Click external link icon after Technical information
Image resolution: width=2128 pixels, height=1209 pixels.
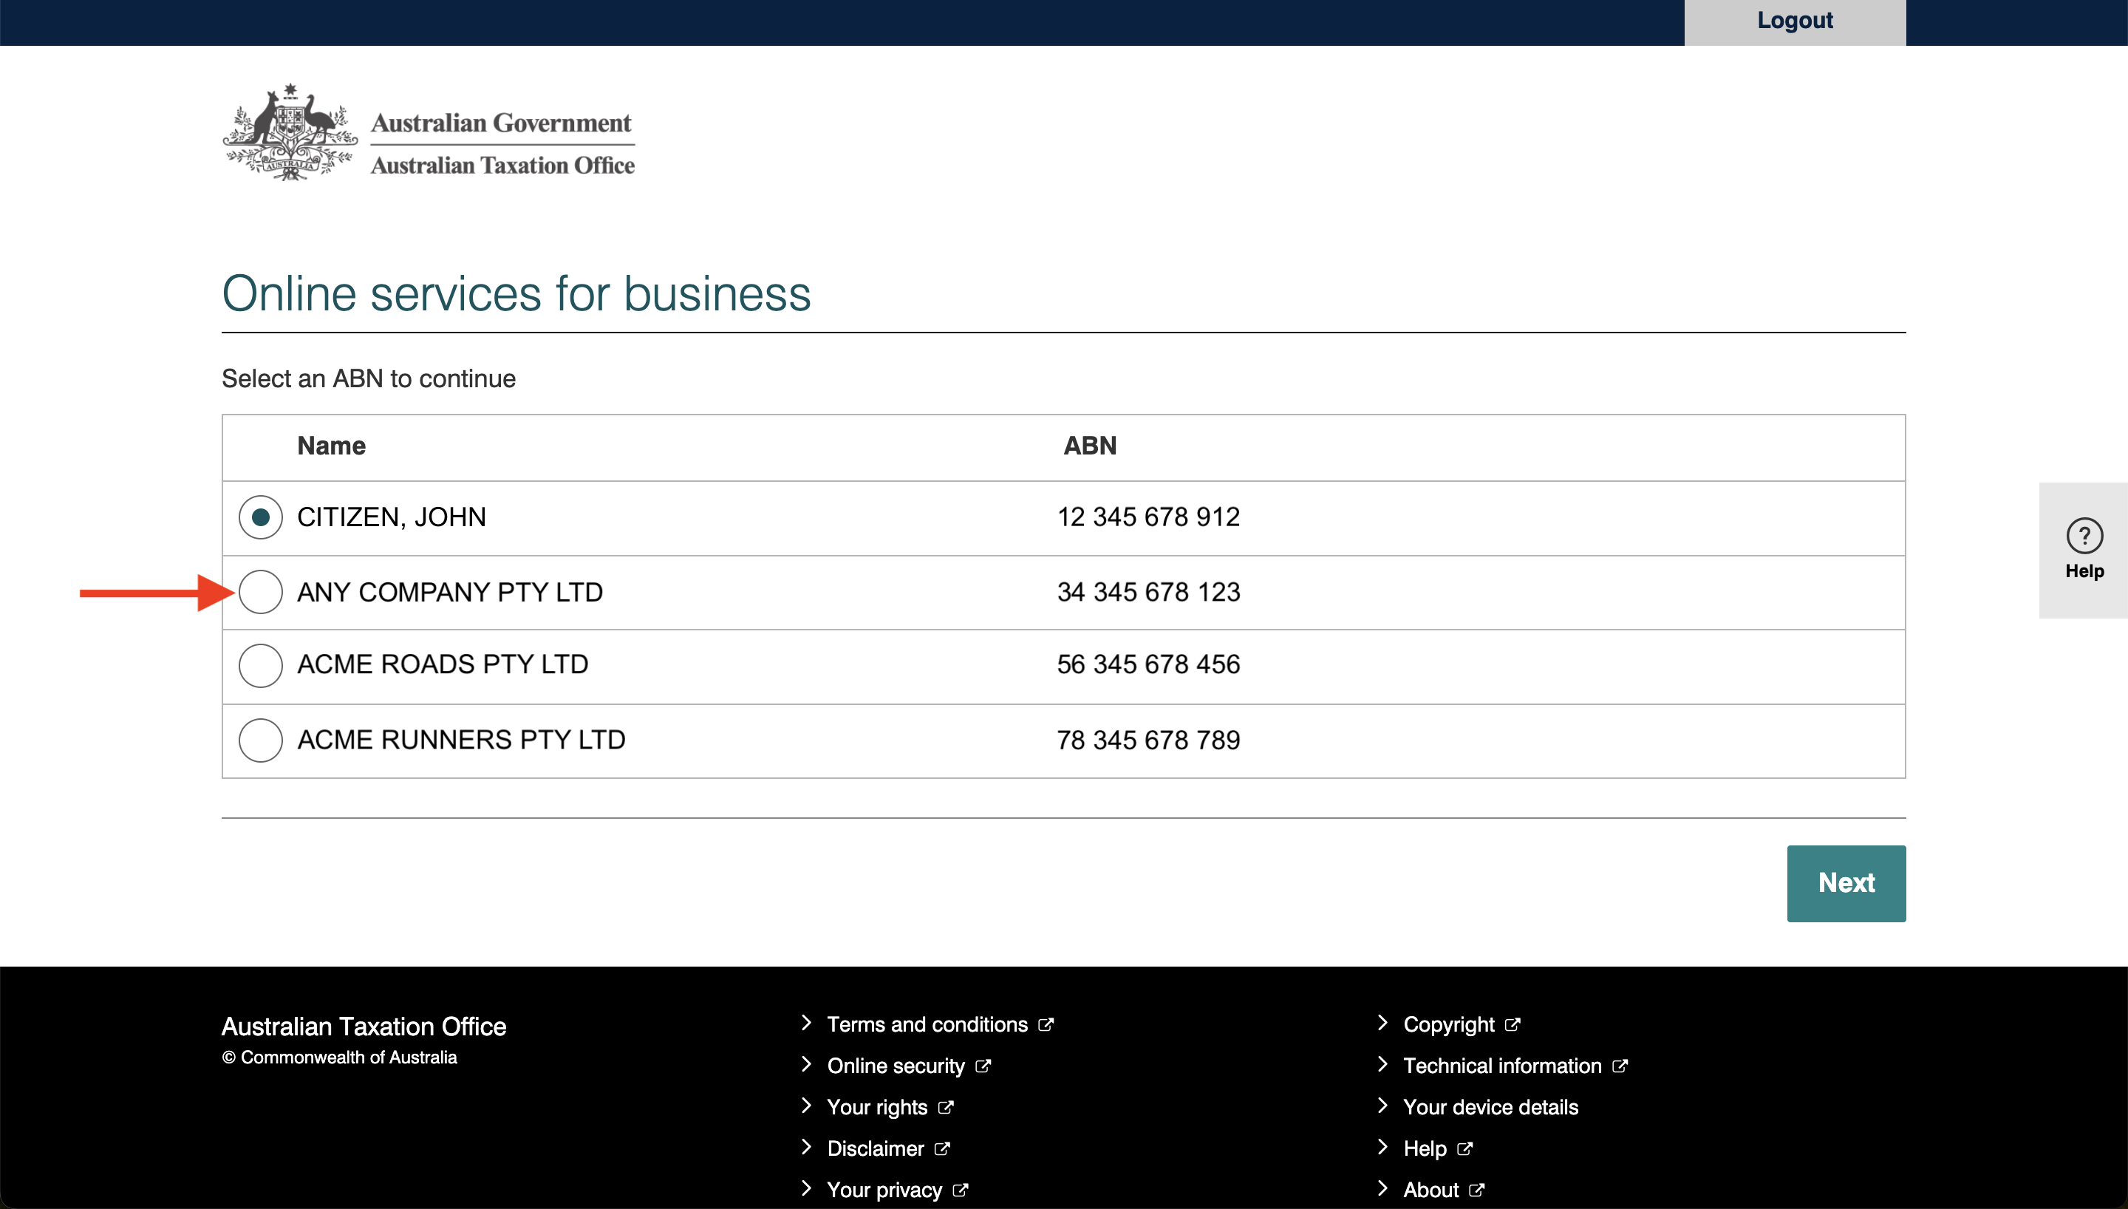(x=1619, y=1066)
